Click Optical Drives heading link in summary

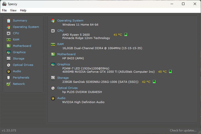67,88
